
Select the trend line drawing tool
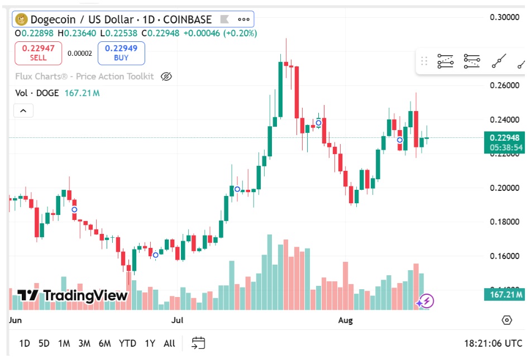[x=499, y=61]
